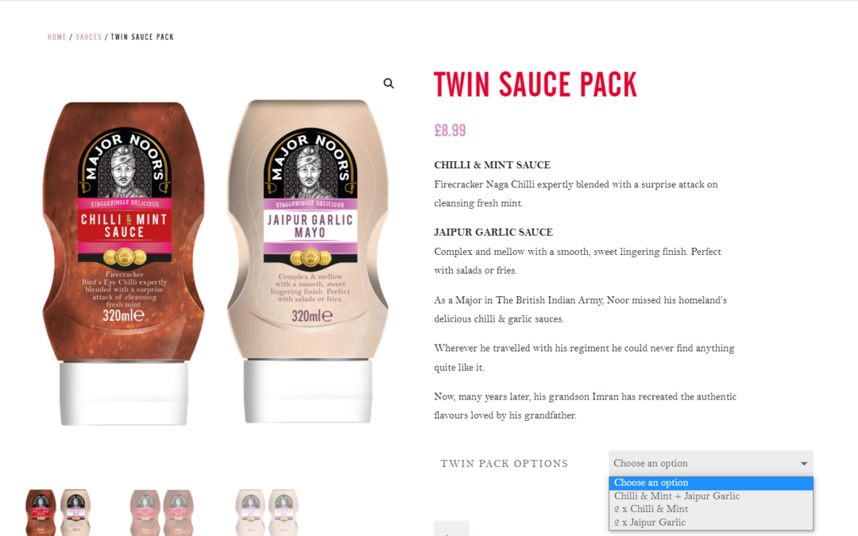Viewport: 858px width, 536px height.
Task: Click the Jaipur Garlic Mayo bottle image
Action: 308,261
